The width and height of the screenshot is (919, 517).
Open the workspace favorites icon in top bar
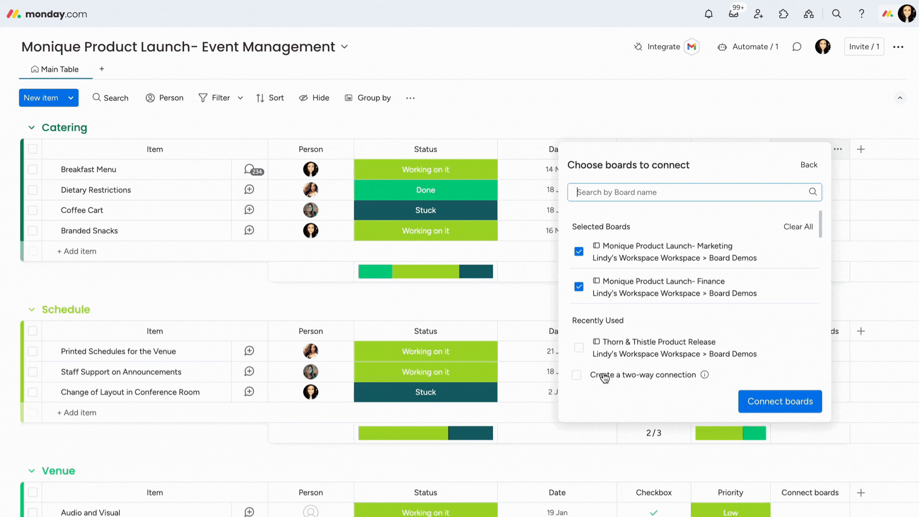(809, 14)
